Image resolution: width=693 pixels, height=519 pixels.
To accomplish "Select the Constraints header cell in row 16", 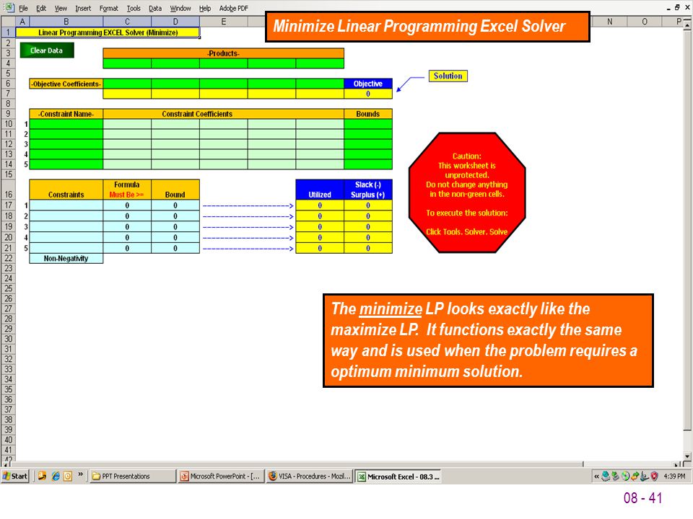I will tap(66, 190).
